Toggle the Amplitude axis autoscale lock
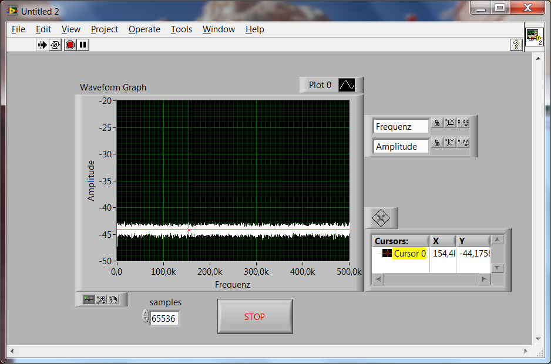551x364 pixels. click(437, 143)
